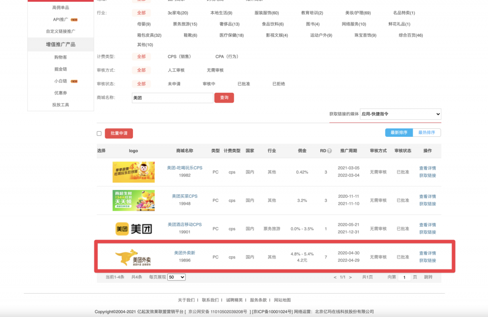Filter industry by 奢侈品(13)
The width and height of the screenshot is (488, 317).
[230, 24]
